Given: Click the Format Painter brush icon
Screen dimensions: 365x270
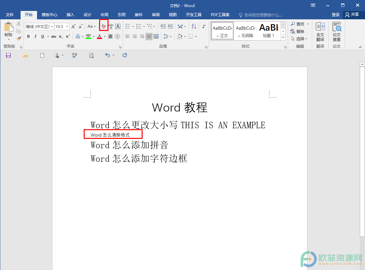Looking at the screenshot, I should [19, 39].
